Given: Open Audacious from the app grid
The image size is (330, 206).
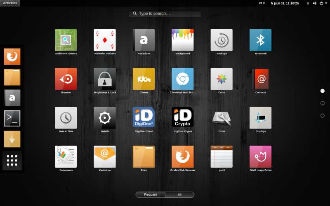Looking at the screenshot, I should coord(144,40).
